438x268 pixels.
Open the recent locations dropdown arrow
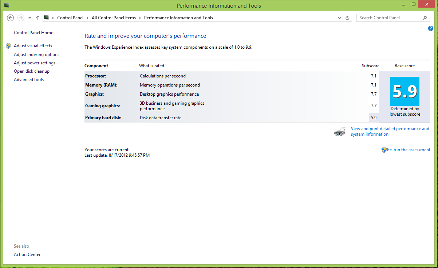(29, 18)
